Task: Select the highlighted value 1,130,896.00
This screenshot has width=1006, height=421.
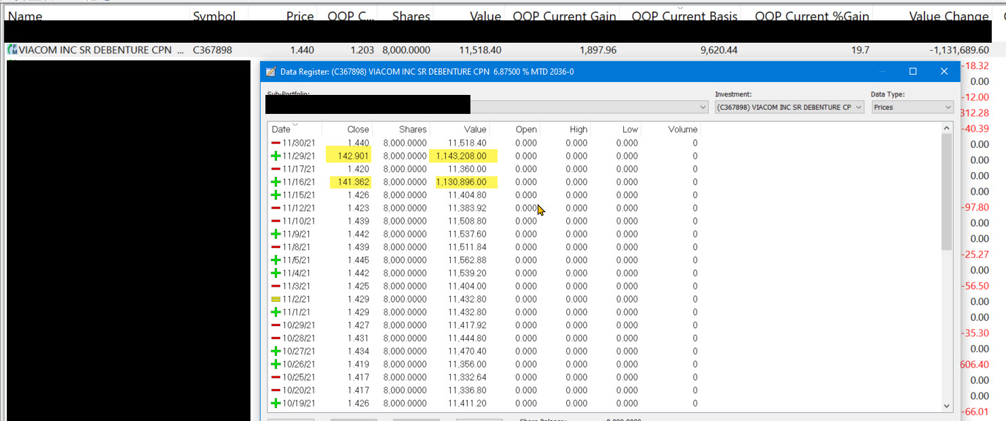Action: point(463,182)
